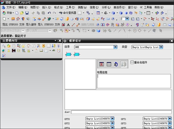
Task: Select the second cyan mold base icon
Action: click(x=77, y=54)
